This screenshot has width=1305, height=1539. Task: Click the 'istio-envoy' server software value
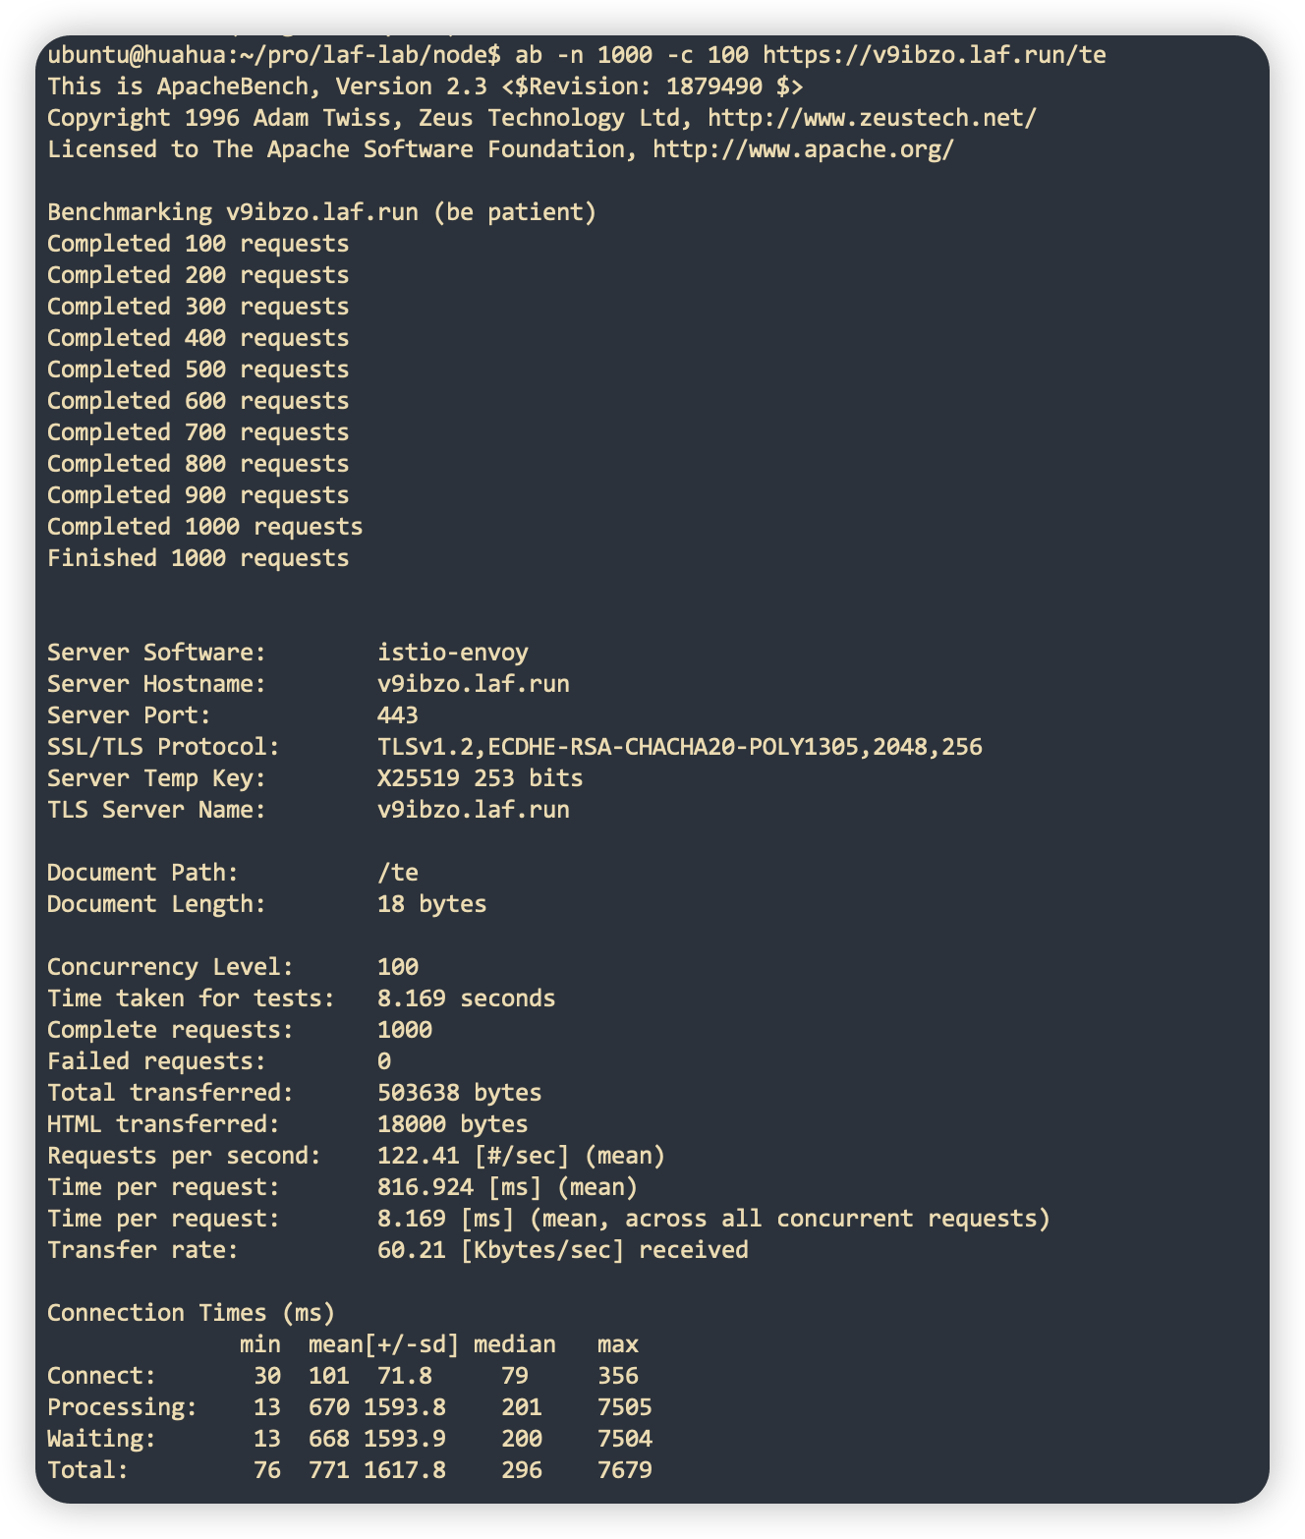pos(452,653)
